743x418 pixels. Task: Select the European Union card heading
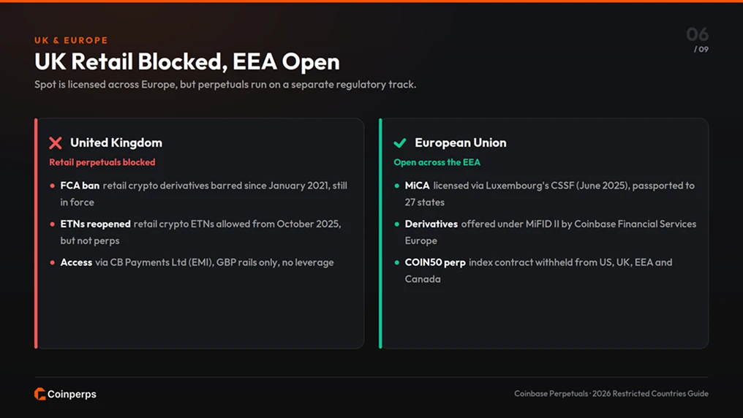(461, 142)
